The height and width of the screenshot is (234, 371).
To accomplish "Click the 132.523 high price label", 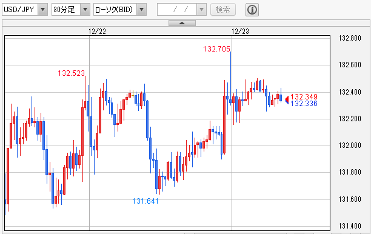I will [x=71, y=73].
